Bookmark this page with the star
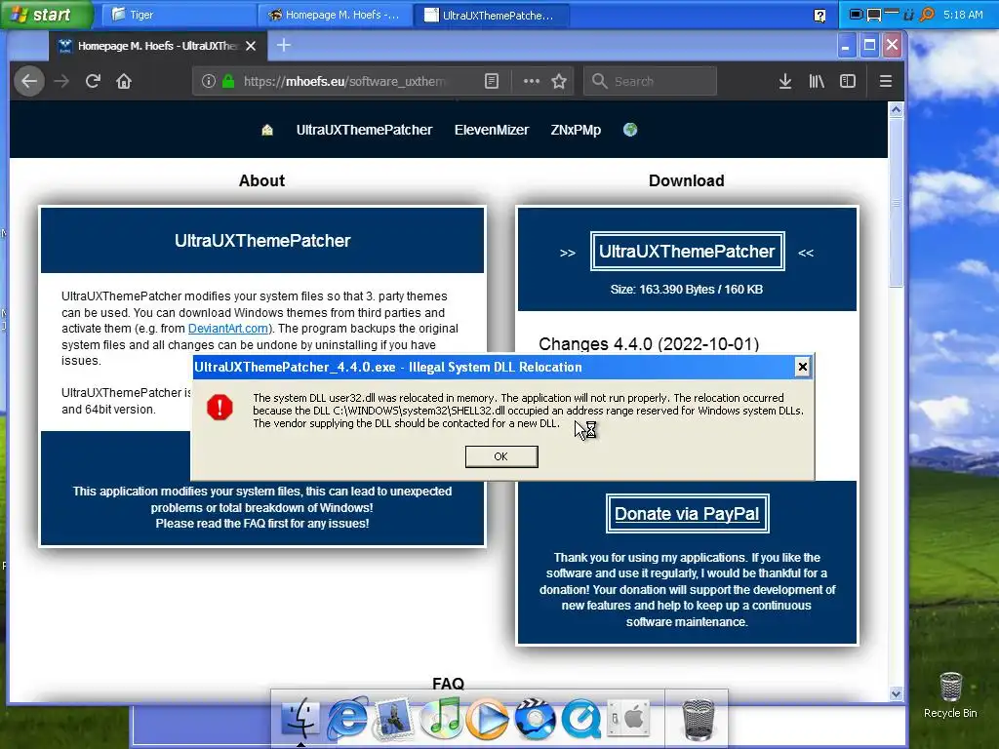Viewport: 999px width, 749px height. click(x=559, y=81)
